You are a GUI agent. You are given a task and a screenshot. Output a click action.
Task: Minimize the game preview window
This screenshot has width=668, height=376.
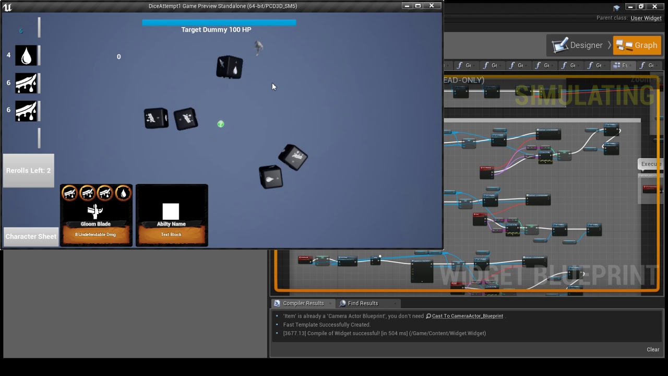coord(407,6)
